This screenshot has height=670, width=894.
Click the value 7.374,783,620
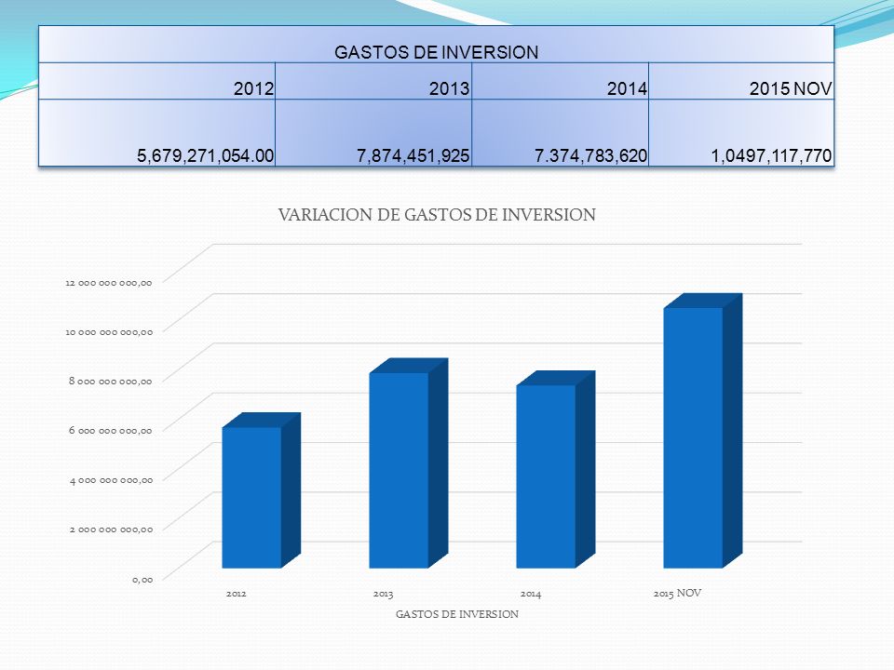(x=590, y=155)
